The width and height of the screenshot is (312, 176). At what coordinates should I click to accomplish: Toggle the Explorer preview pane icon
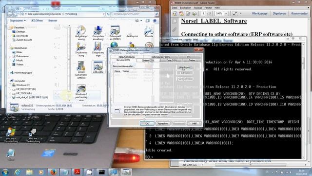pos(148,21)
